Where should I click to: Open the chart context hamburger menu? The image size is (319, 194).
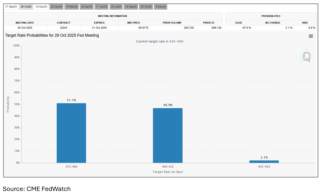(311, 36)
